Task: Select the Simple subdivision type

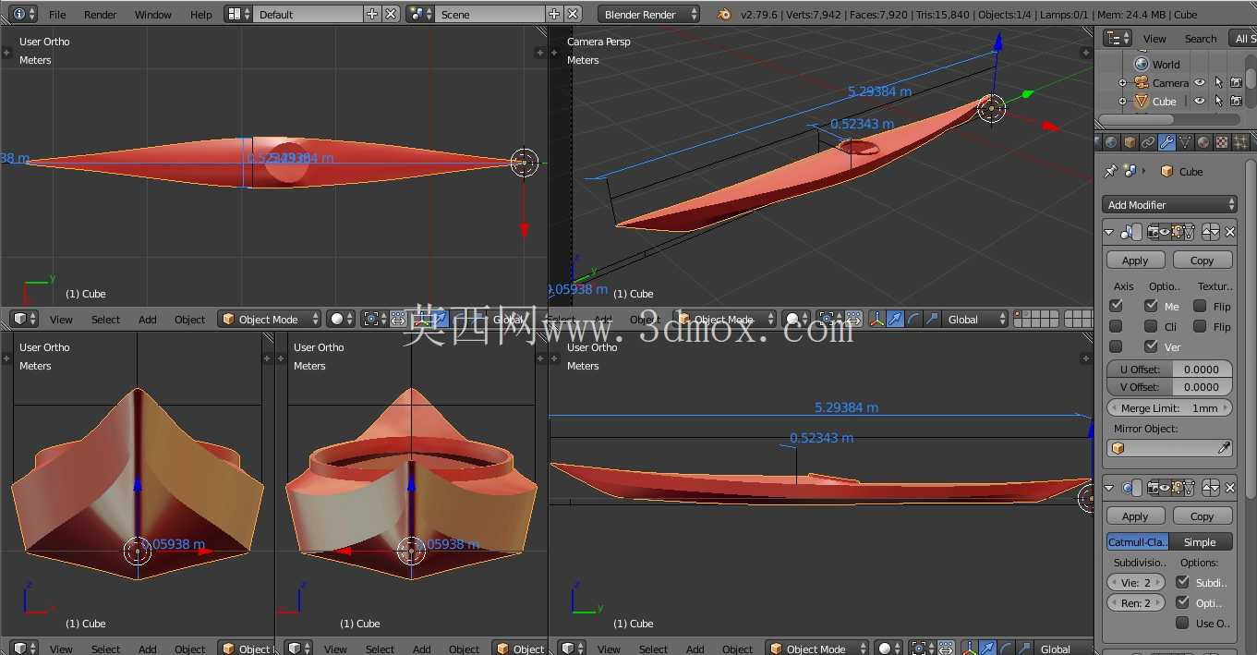Action: pyautogui.click(x=1201, y=542)
